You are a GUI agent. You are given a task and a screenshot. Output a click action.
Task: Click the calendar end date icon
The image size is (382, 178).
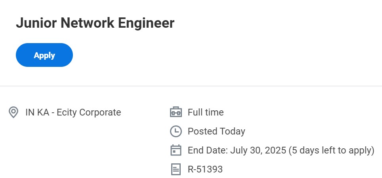tap(176, 150)
